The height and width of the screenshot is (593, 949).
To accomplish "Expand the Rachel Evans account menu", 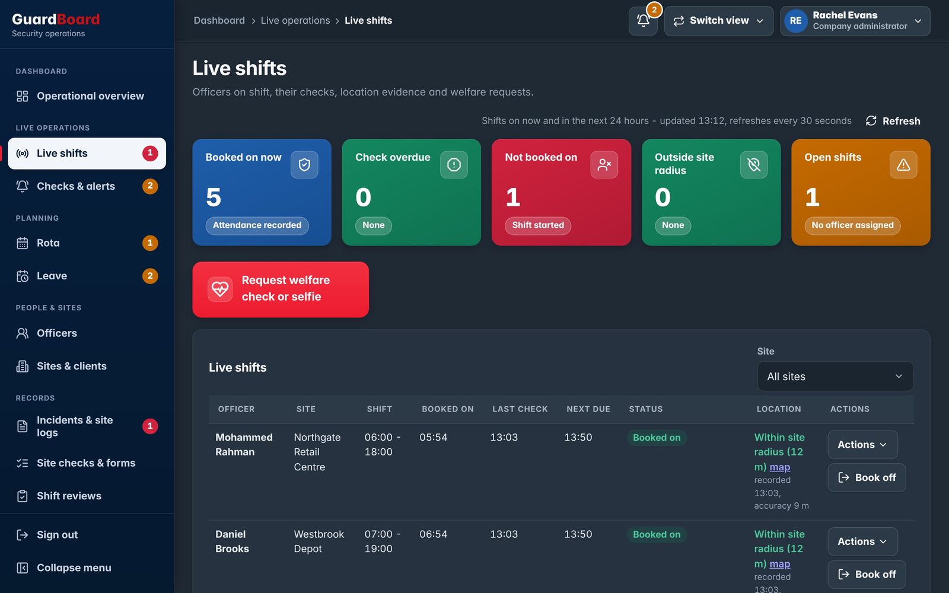I will tap(855, 21).
